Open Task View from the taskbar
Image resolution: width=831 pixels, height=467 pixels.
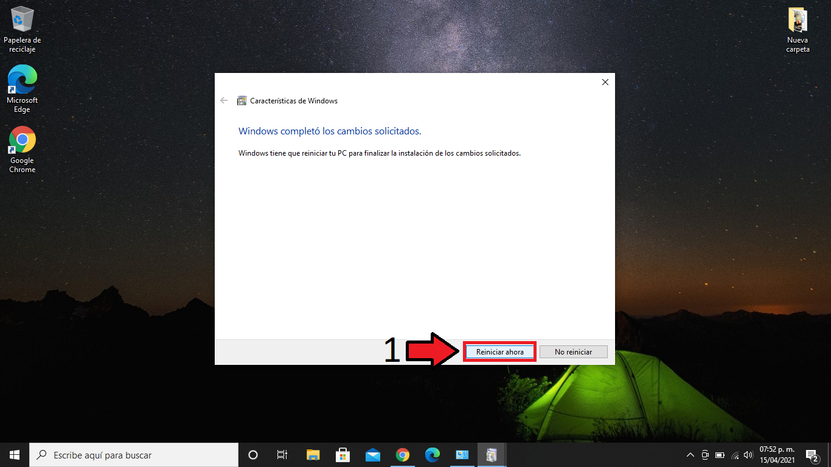(282, 455)
